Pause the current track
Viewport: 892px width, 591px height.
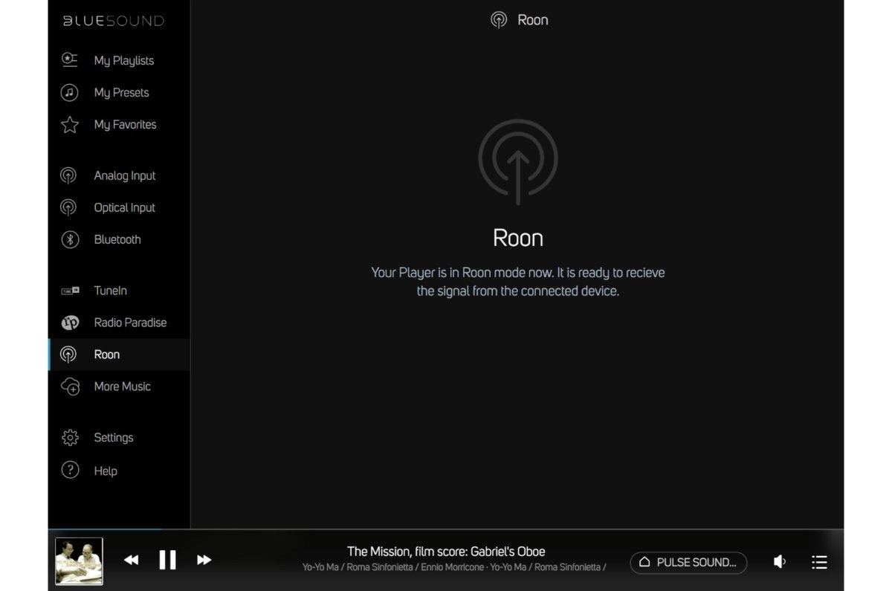[x=168, y=561]
